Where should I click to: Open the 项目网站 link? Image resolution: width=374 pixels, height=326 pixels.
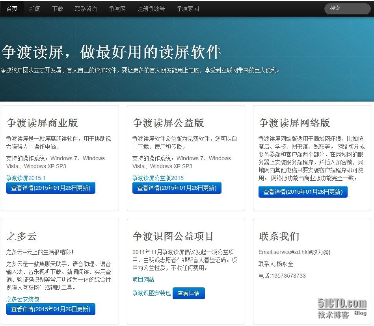pyautogui.click(x=143, y=279)
